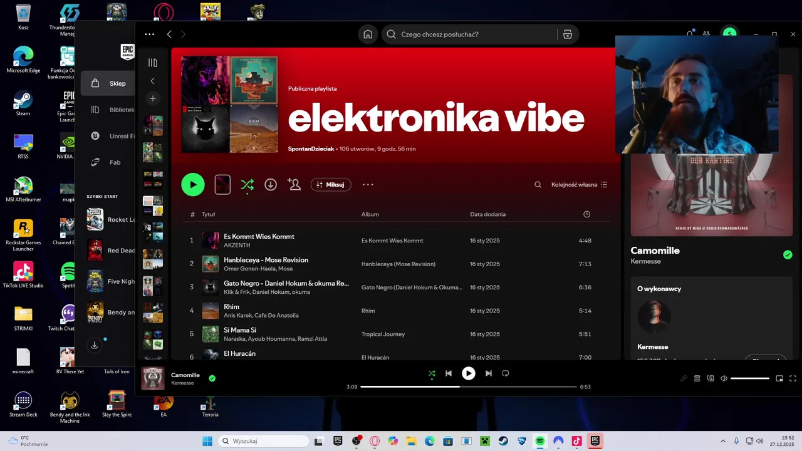The image size is (802, 451).
Task: Skip to next track
Action: pos(489,373)
